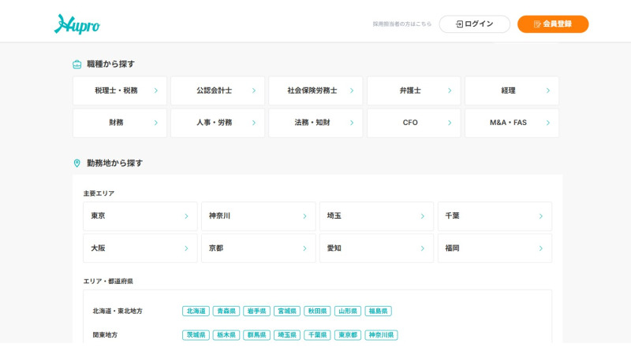Browse jobs in the 経理 category
Screen dimensions: 631x354
[511, 90]
